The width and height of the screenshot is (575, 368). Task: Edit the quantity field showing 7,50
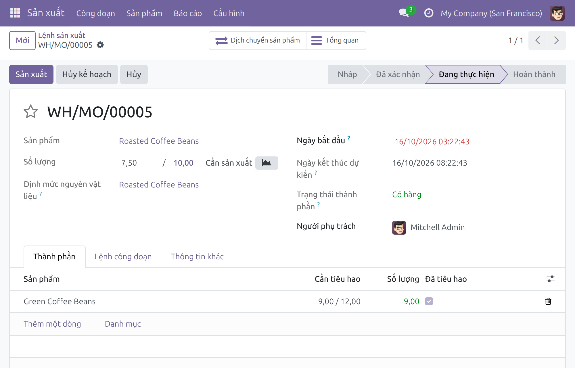[x=139, y=163]
